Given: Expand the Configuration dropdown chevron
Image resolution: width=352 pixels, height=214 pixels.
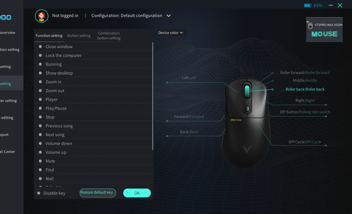Looking at the screenshot, I should pos(168,16).
